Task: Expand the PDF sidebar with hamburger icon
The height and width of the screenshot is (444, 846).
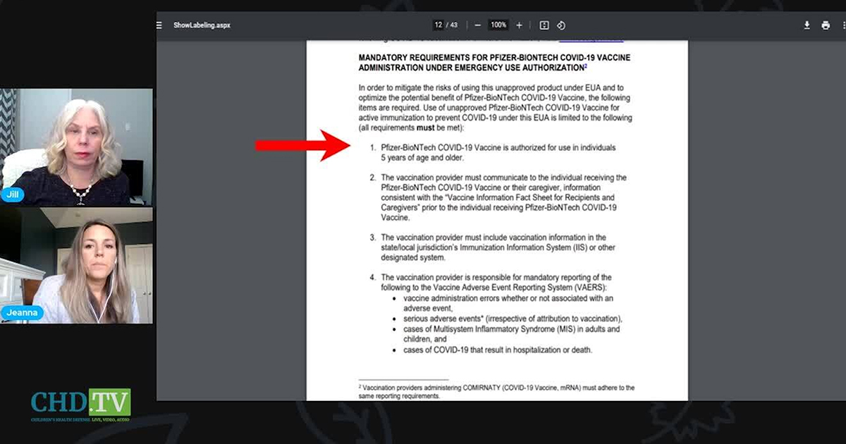Action: (158, 25)
